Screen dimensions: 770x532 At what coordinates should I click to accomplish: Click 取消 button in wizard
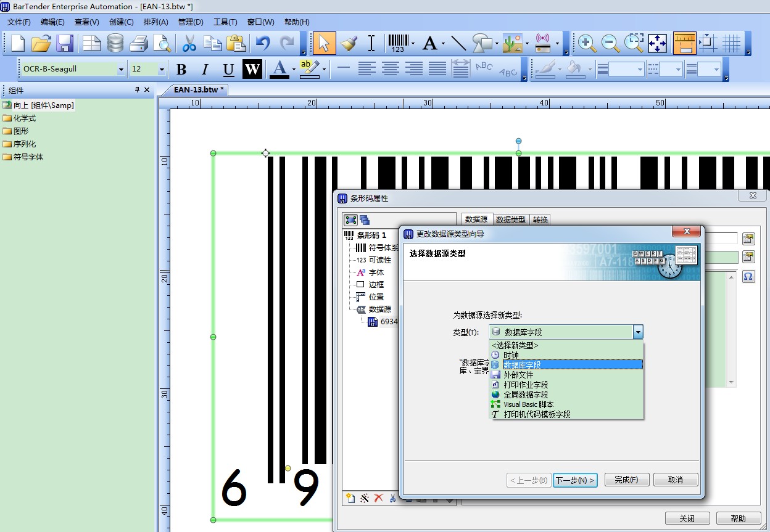click(x=676, y=480)
